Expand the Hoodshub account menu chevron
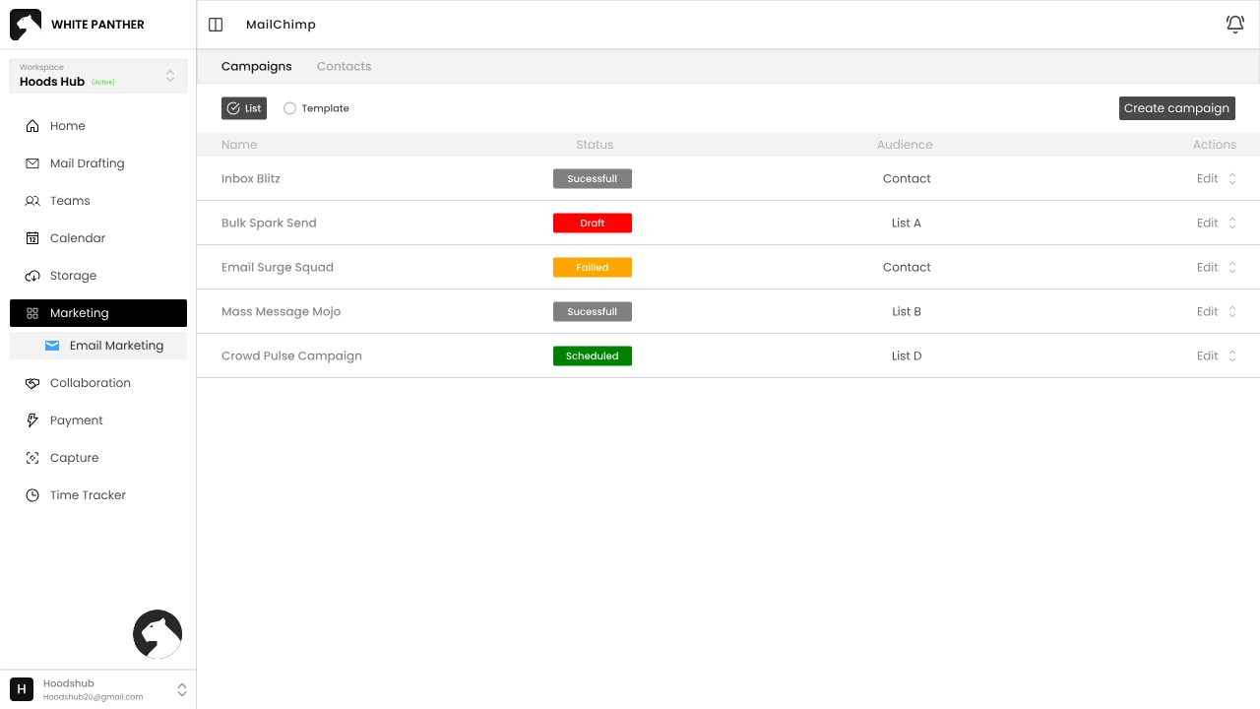This screenshot has width=1260, height=709. coord(181,690)
